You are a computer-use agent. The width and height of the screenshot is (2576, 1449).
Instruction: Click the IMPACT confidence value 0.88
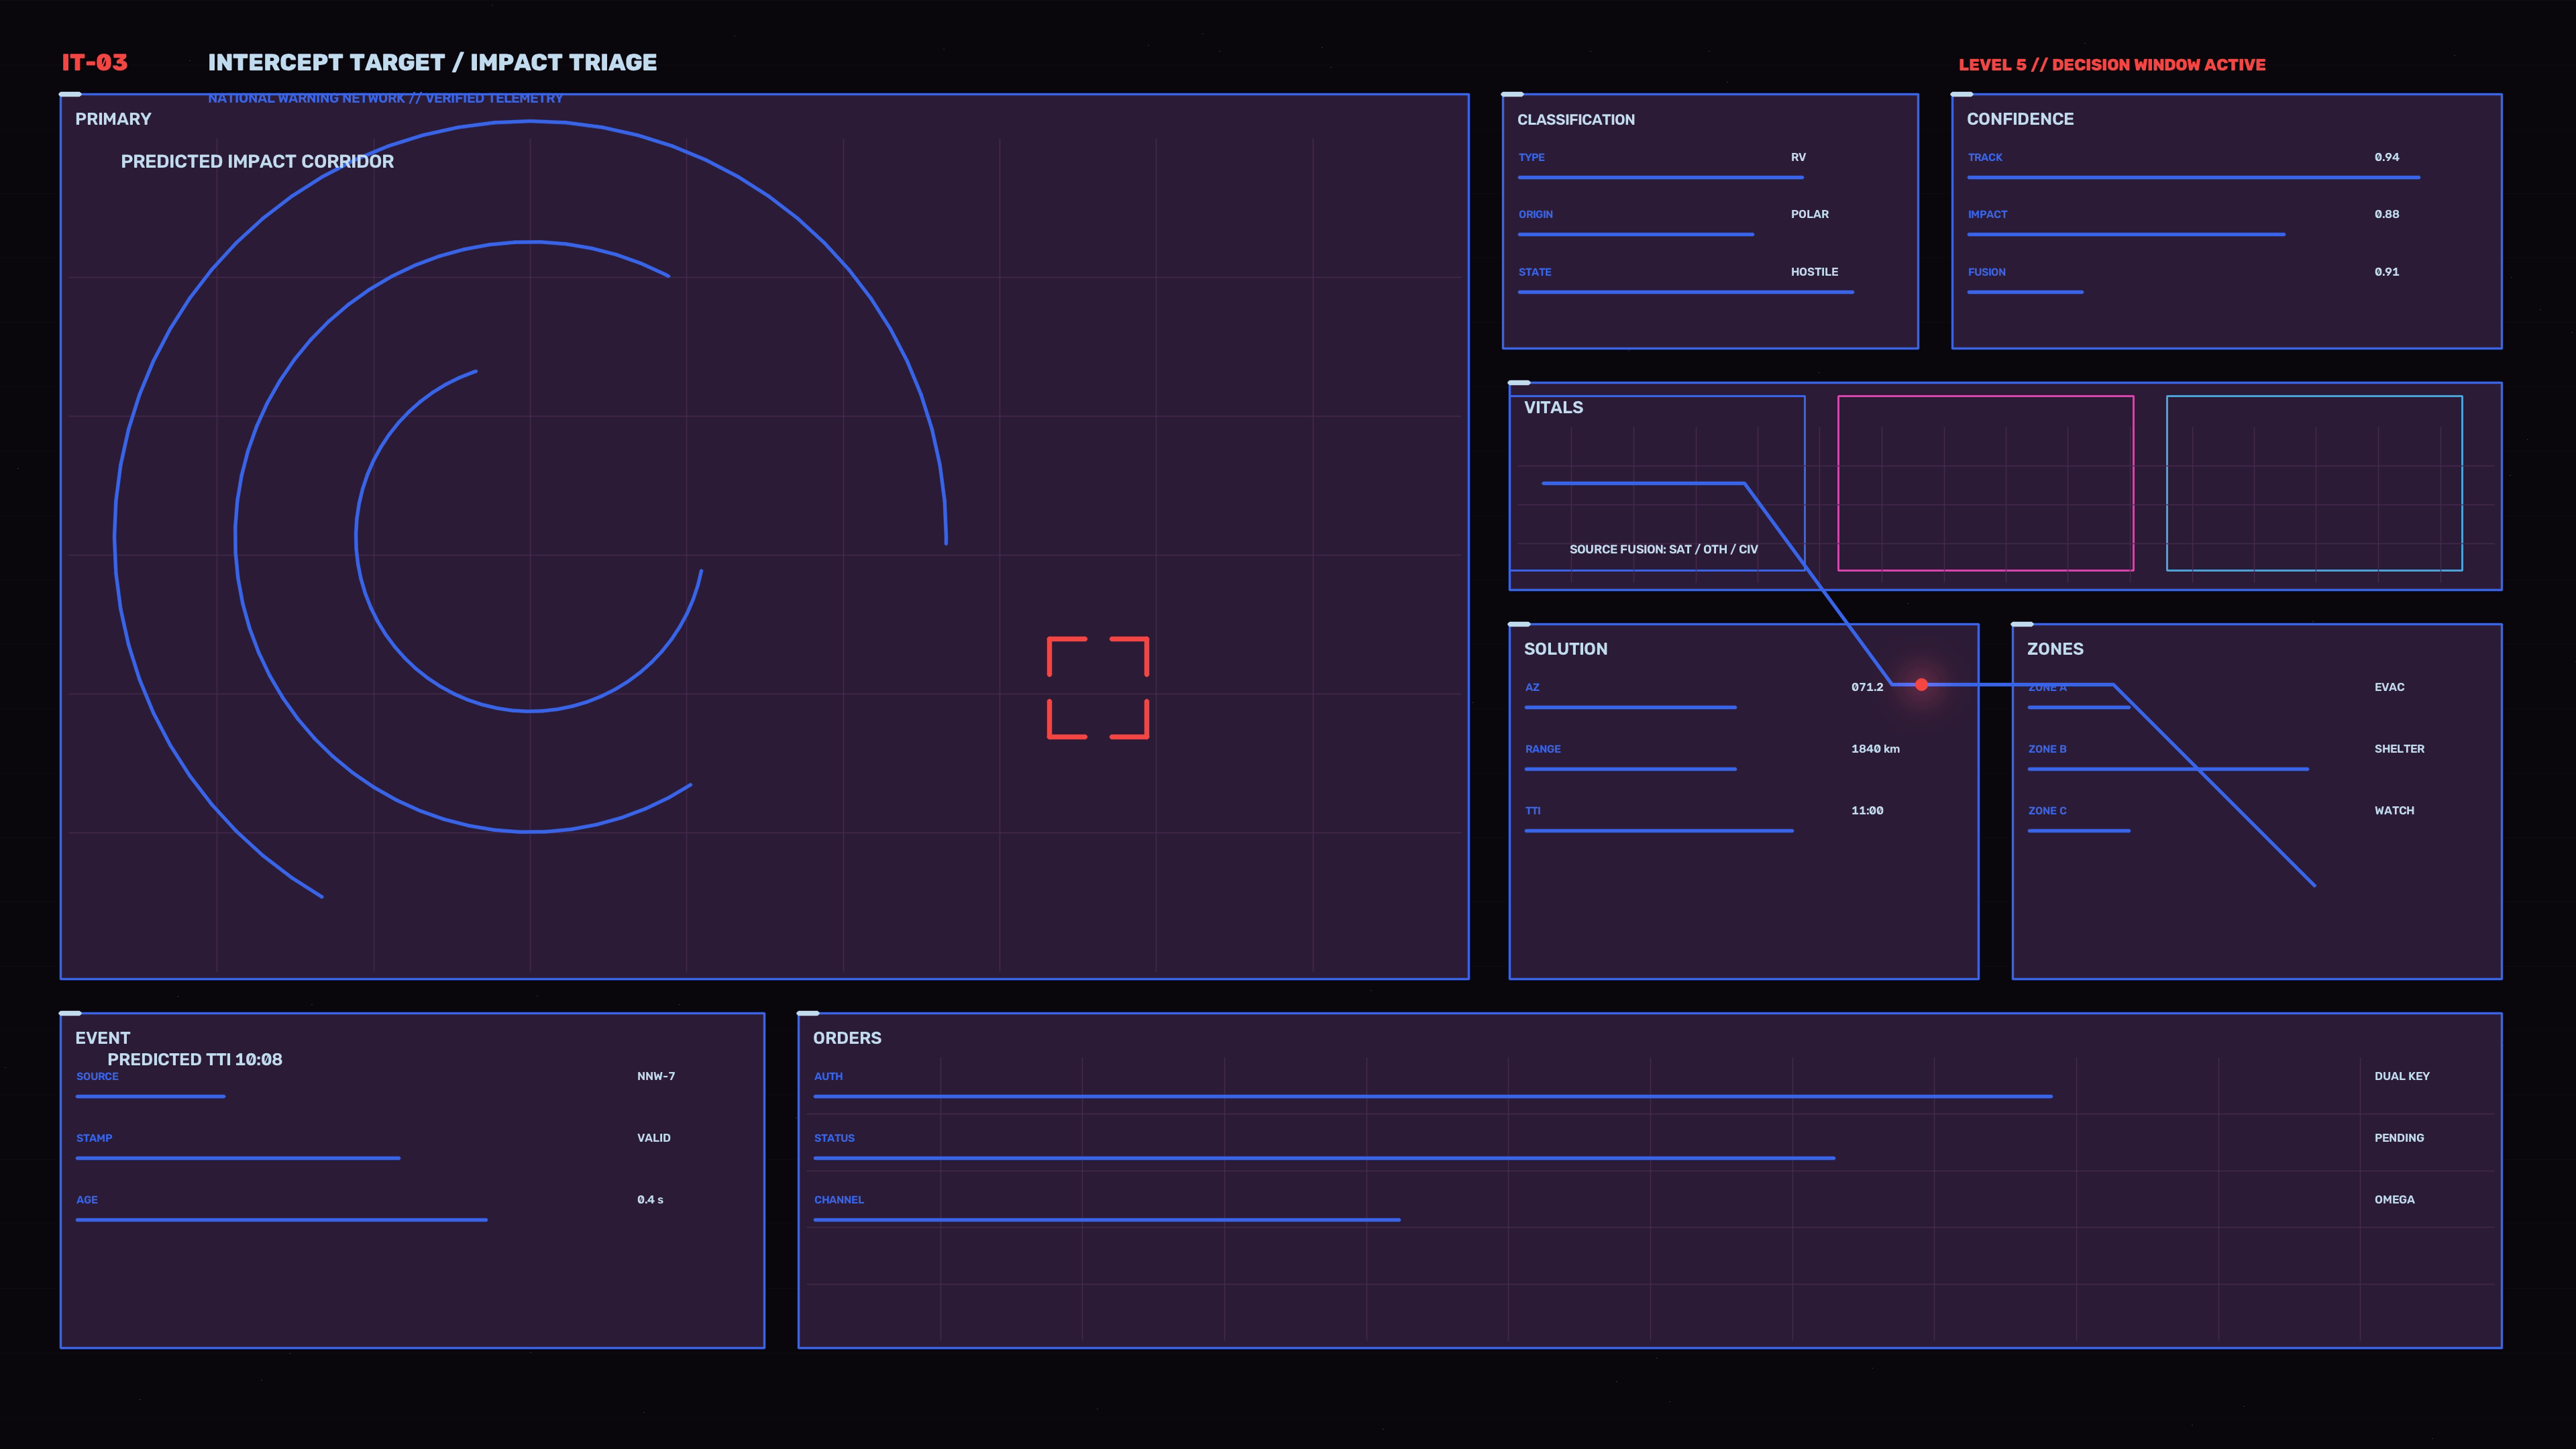click(x=2386, y=214)
